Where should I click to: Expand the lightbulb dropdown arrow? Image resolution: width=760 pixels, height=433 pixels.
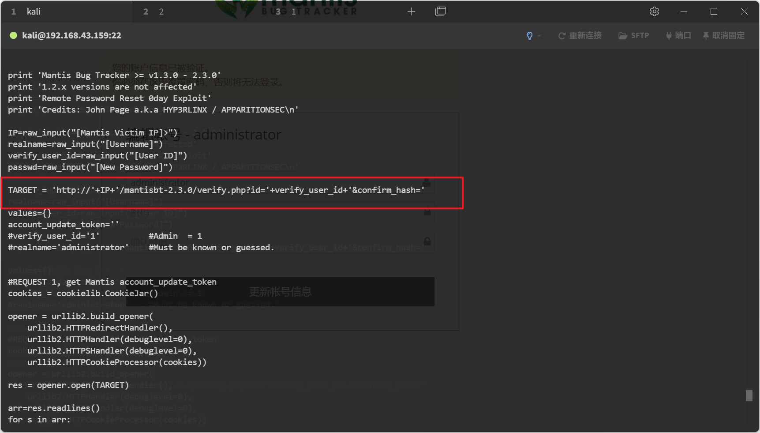tap(539, 36)
